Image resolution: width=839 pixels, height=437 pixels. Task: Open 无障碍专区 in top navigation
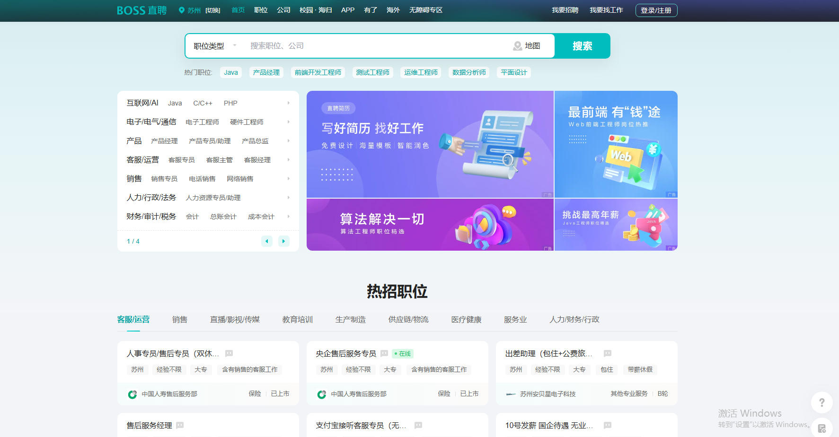[x=426, y=10]
